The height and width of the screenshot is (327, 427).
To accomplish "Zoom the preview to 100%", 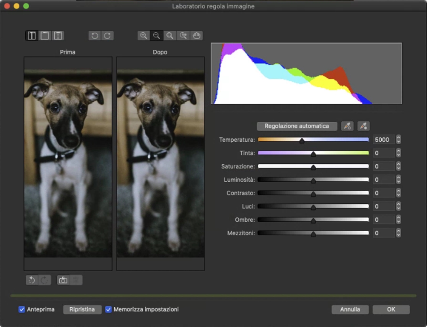I will tap(183, 36).
